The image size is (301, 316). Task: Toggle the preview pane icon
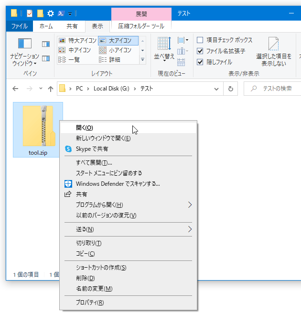[46, 44]
